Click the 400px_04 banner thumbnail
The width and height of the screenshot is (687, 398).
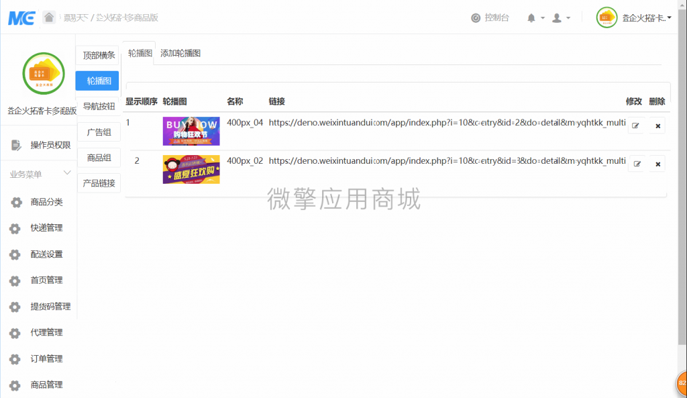pyautogui.click(x=191, y=131)
